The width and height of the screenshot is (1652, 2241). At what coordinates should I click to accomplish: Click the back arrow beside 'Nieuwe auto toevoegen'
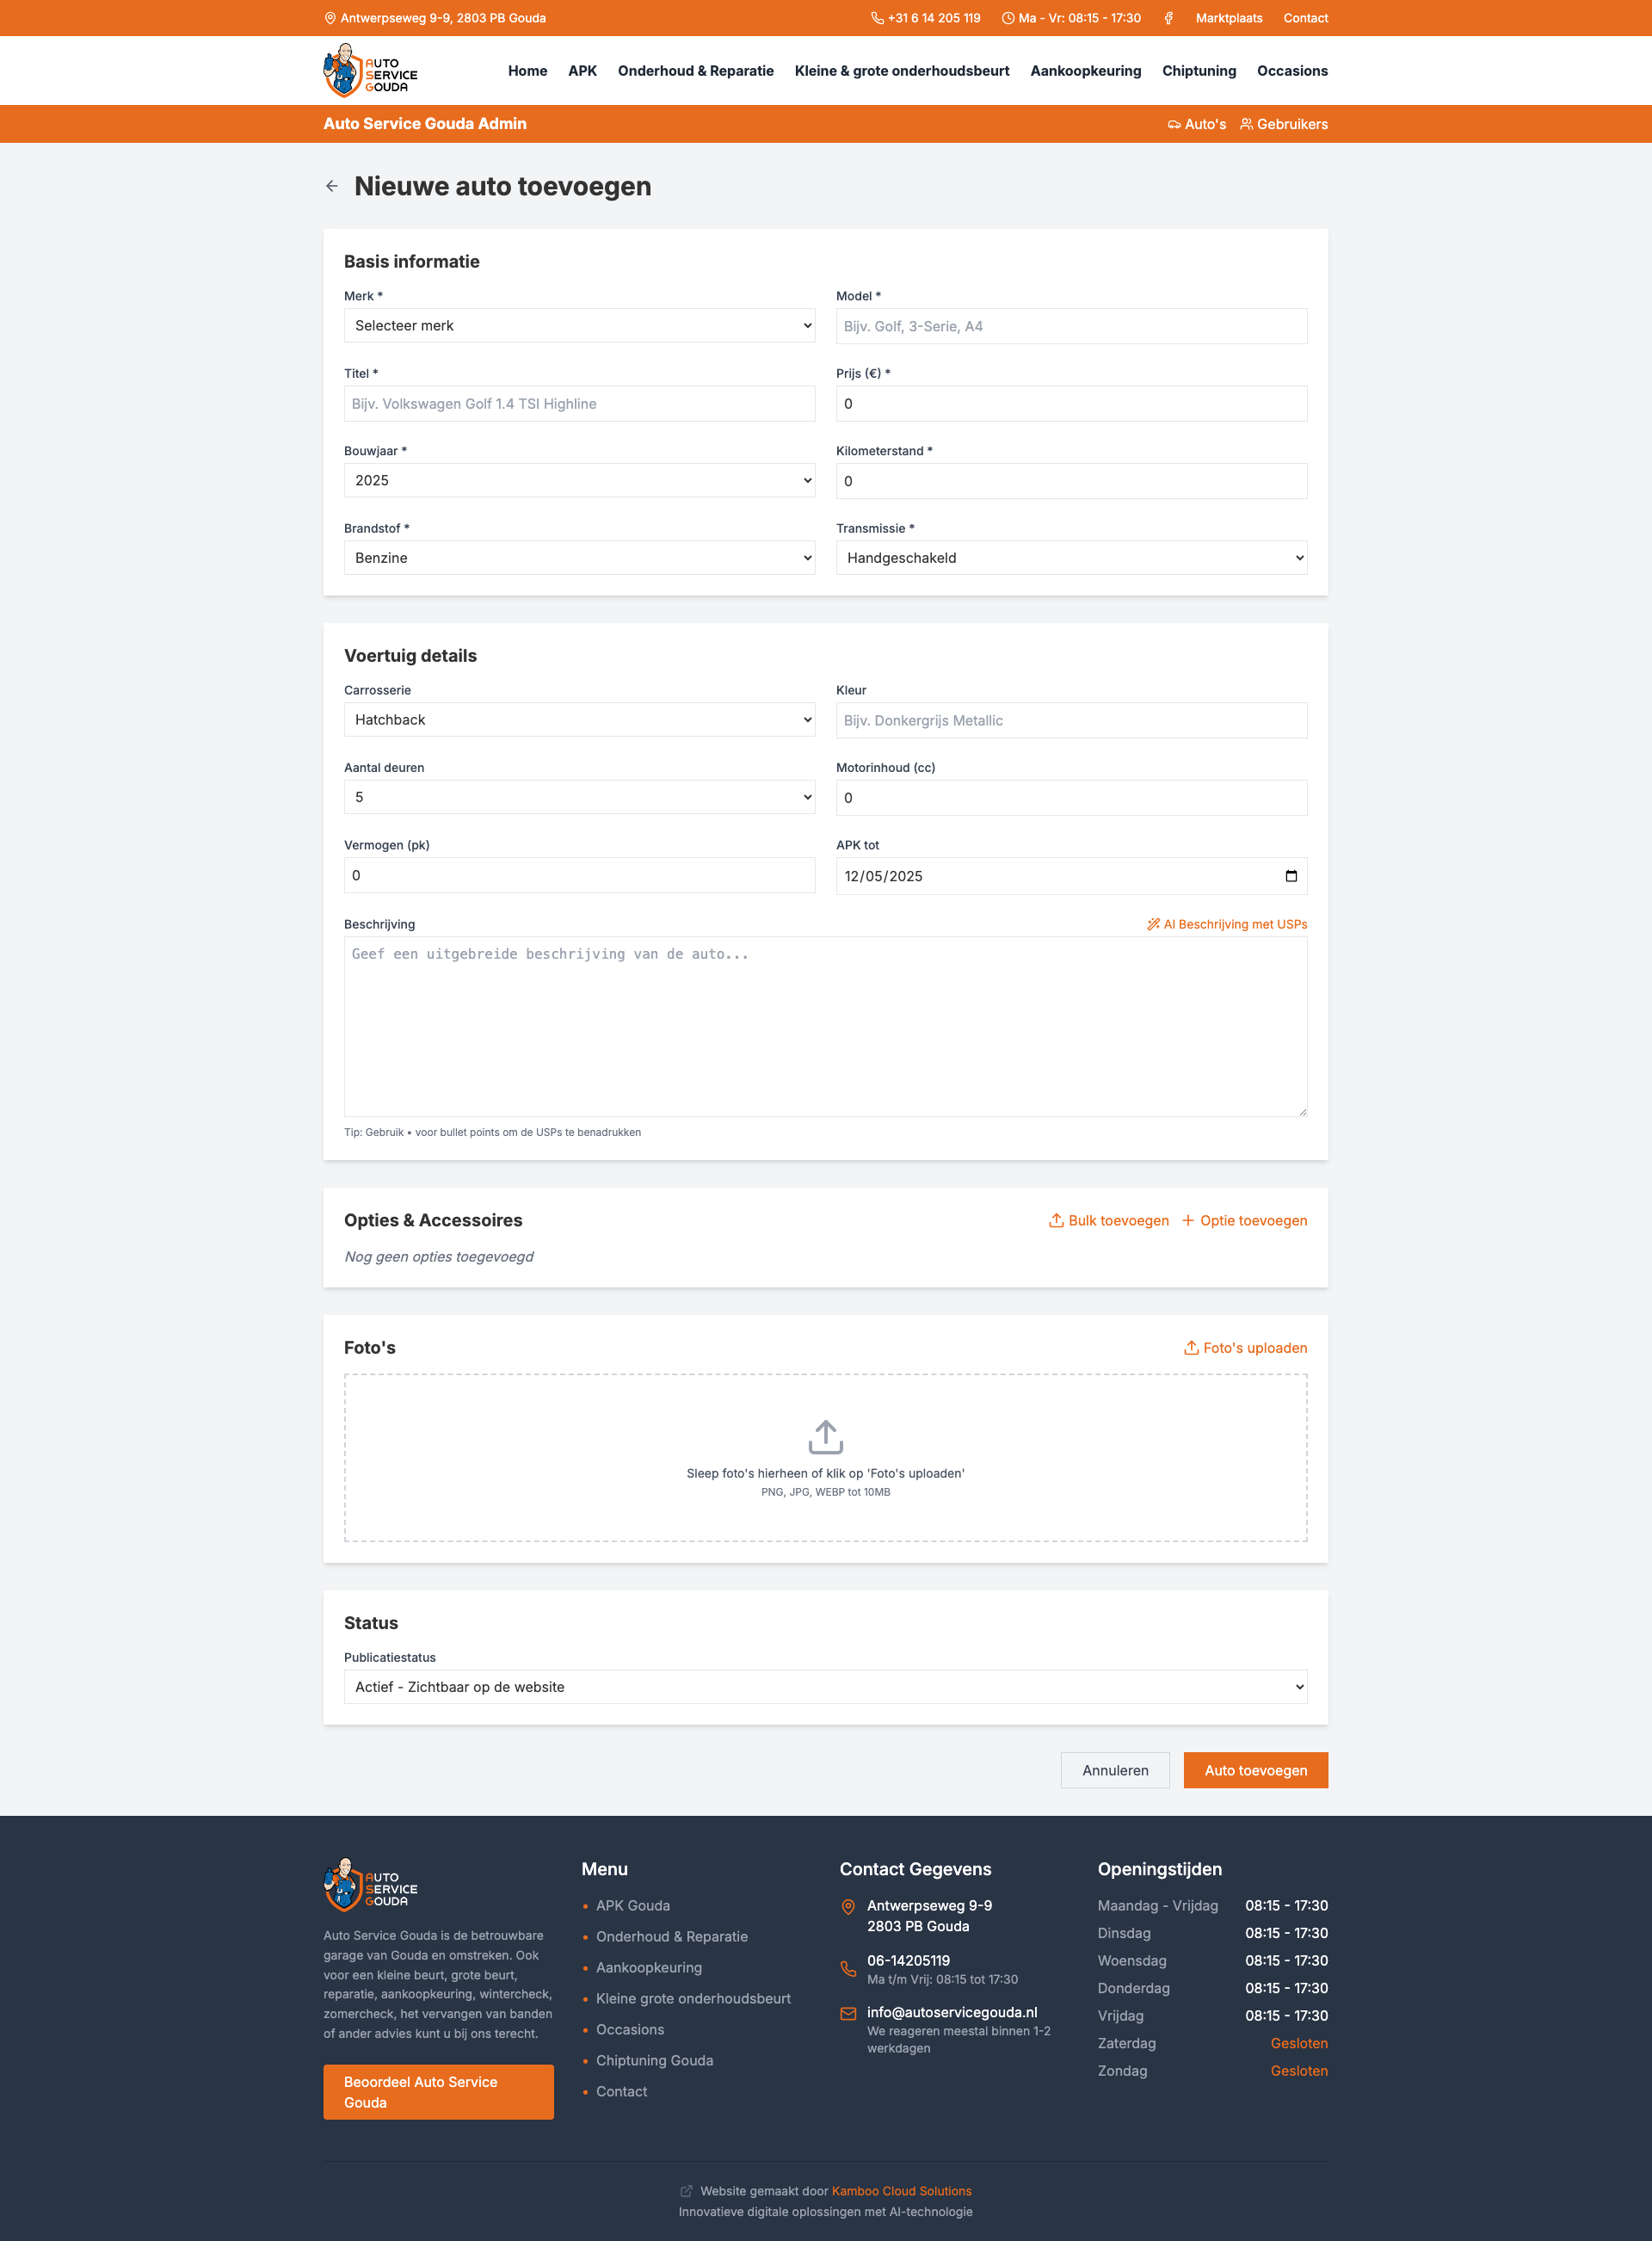(x=332, y=186)
